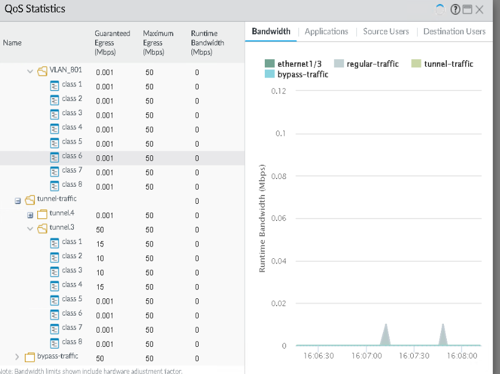Click the refresh spinner icon in header

(440, 9)
